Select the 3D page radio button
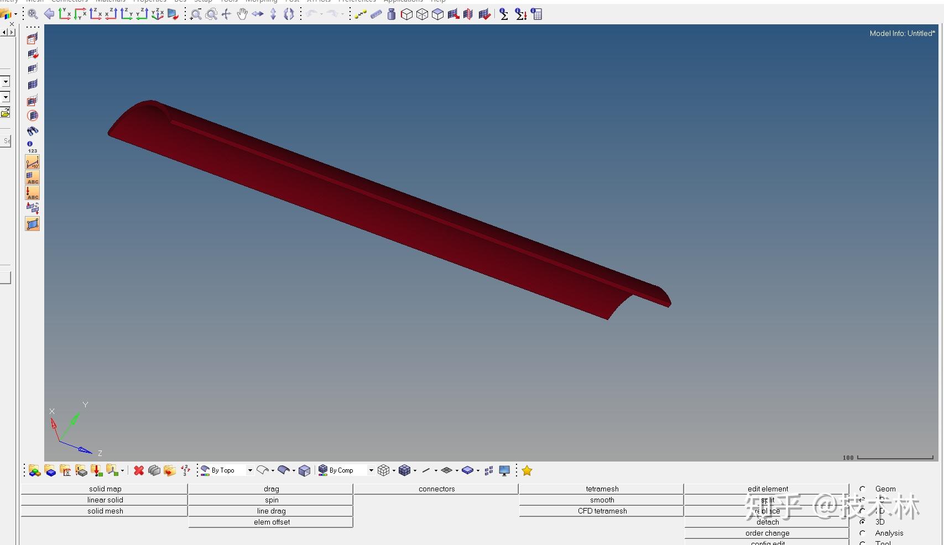Screen dimensions: 944x545 pyautogui.click(x=862, y=522)
